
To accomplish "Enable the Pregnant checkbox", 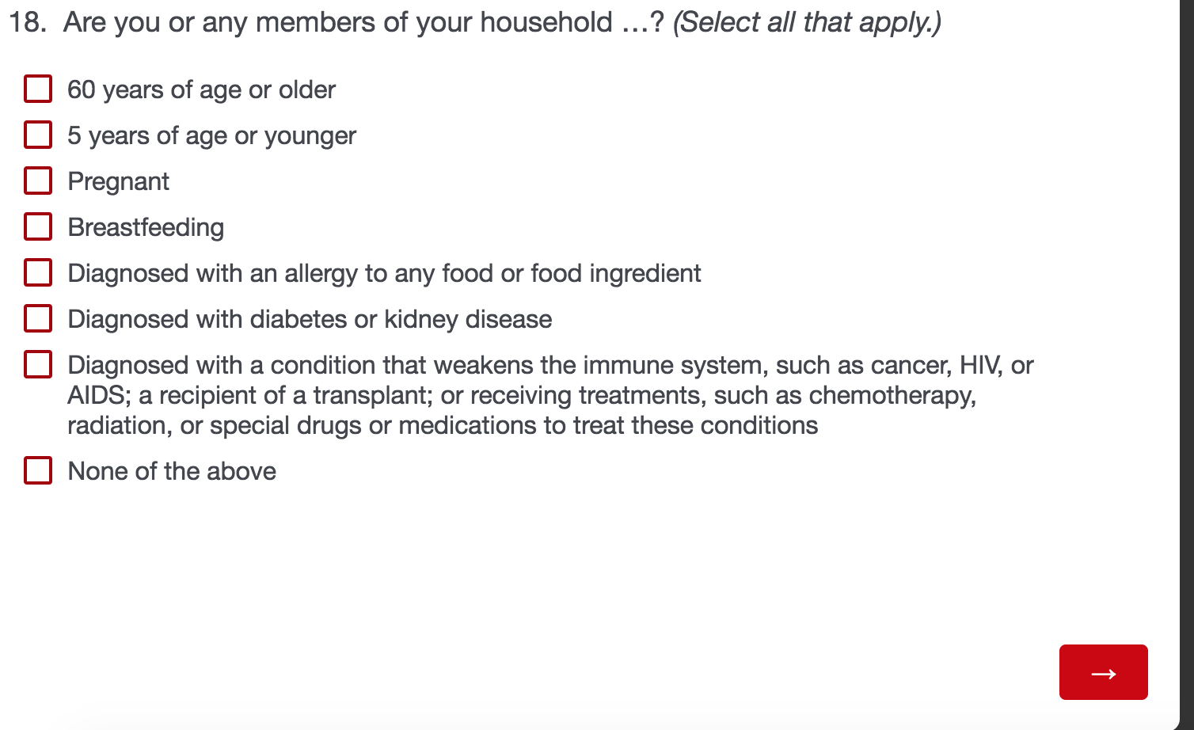I will (x=38, y=181).
